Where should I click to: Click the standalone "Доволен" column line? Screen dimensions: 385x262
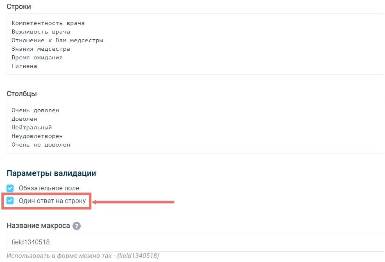pyautogui.click(x=25, y=119)
